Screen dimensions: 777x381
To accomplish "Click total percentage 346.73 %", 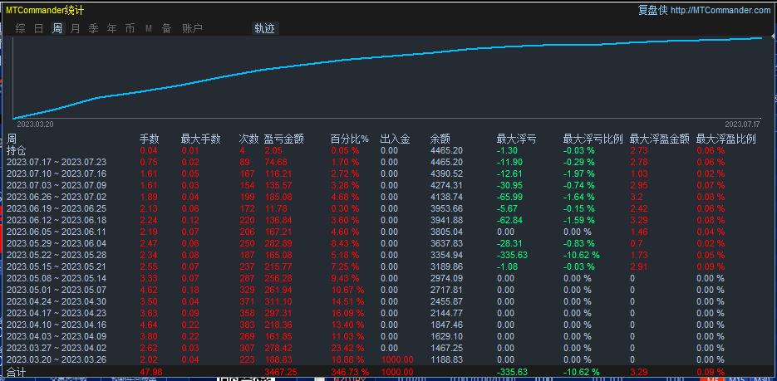I will (x=350, y=372).
